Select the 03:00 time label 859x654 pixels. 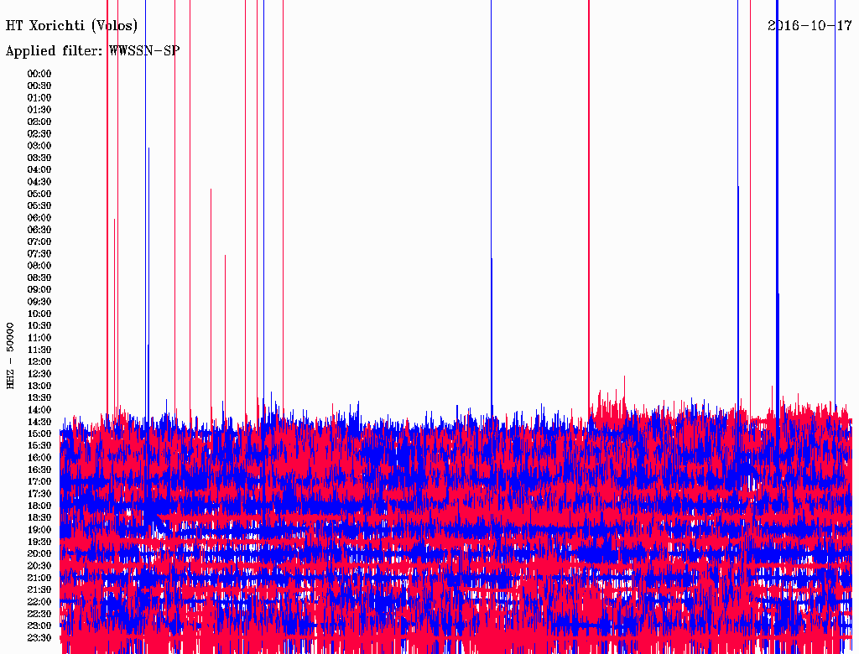click(x=39, y=146)
